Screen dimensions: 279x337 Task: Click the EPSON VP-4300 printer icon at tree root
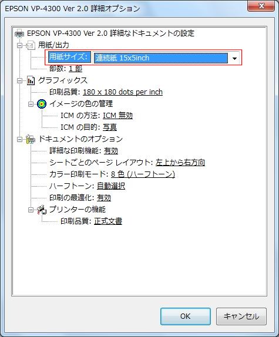[19, 33]
